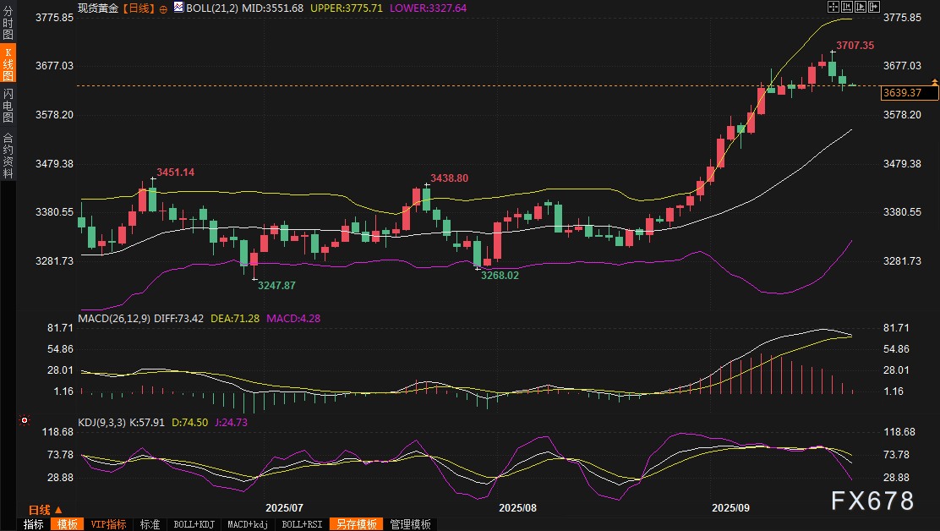Click the orange alert arrow at the right price axis
The height and width of the screenshot is (531, 940).
click(x=935, y=82)
